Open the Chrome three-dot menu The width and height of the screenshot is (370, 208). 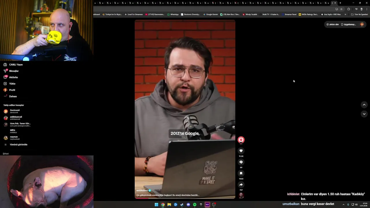[367, 9]
